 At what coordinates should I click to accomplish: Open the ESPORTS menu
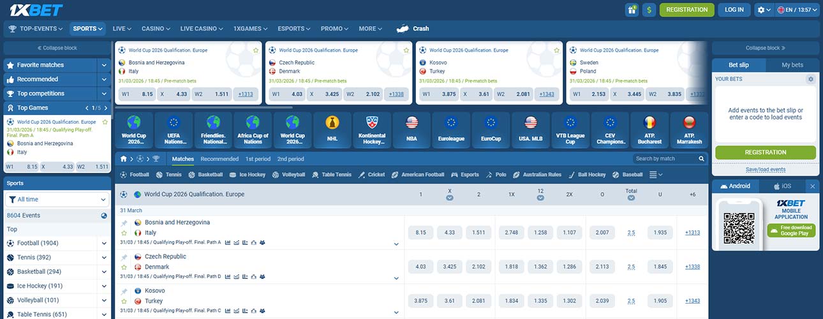(x=295, y=29)
